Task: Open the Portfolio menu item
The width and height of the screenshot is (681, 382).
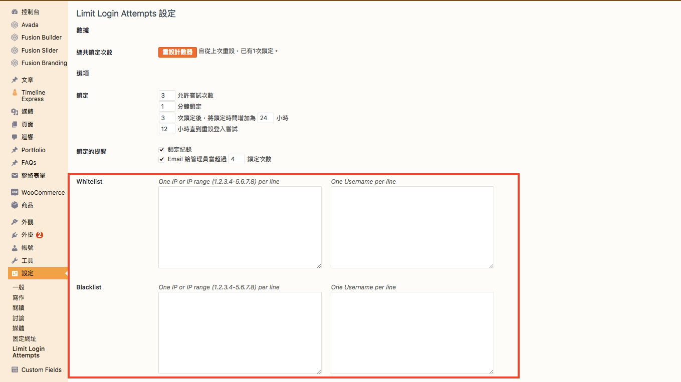Action: 33,150
